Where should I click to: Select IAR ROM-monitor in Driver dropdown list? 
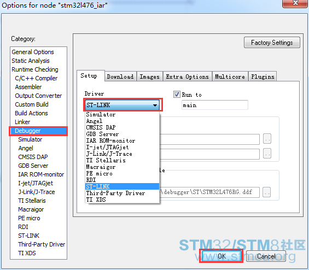tap(122, 140)
